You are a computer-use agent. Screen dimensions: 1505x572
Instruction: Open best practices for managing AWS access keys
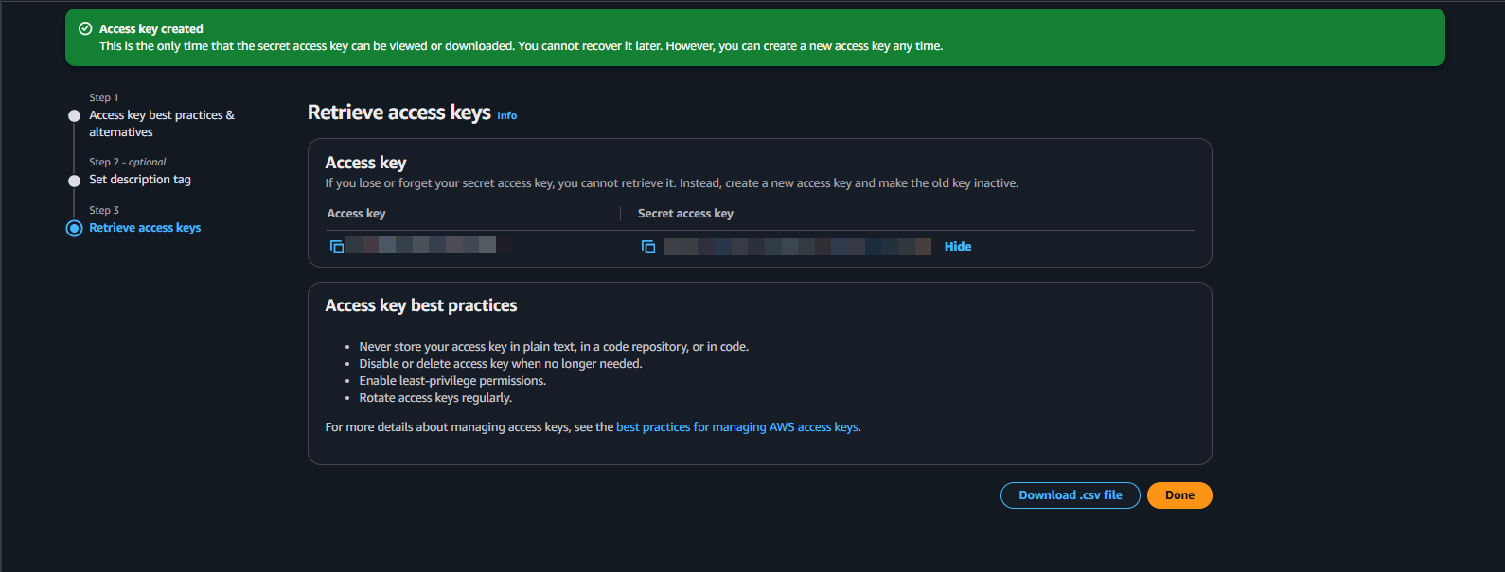pos(736,426)
